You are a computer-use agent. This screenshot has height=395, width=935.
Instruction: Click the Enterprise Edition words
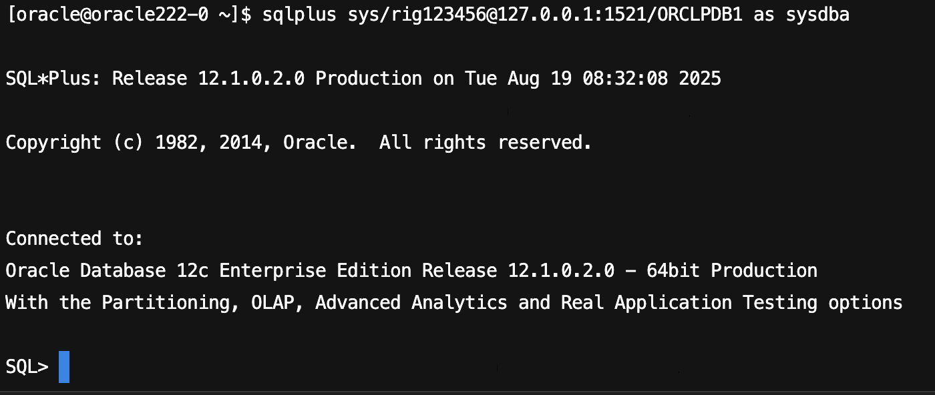pos(315,271)
